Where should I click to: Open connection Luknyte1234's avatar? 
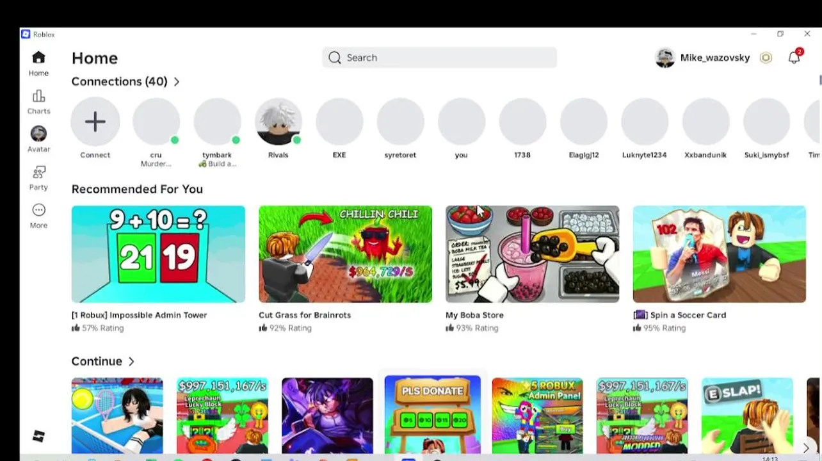(x=645, y=122)
